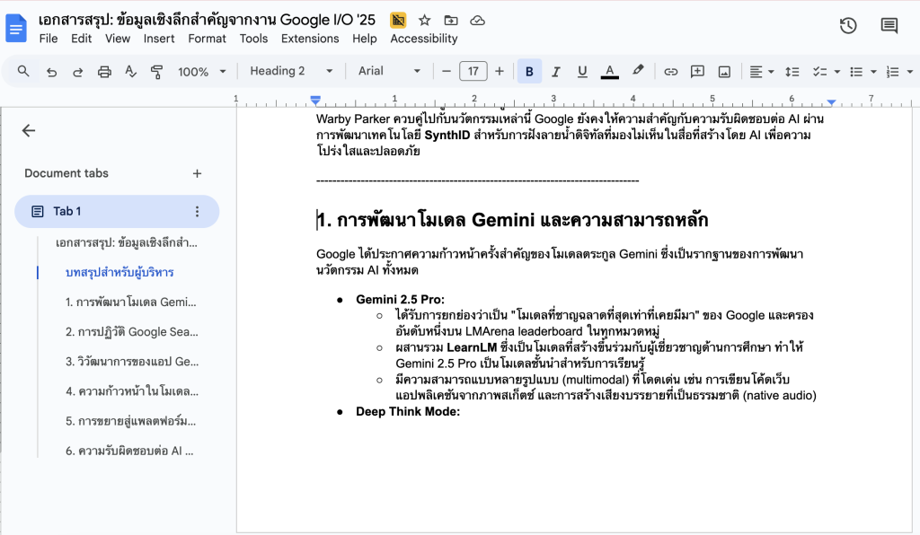Screen dimensions: 920x535
Task: Open the Arial font dropdown
Action: (389, 72)
